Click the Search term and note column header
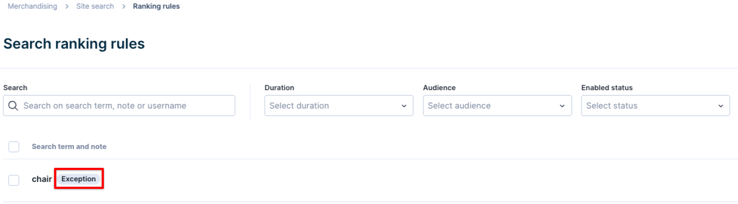This screenshot has height=204, width=738. click(69, 147)
